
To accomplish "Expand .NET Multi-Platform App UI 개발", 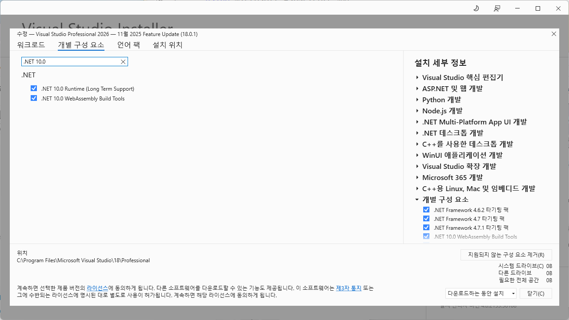I will point(417,122).
